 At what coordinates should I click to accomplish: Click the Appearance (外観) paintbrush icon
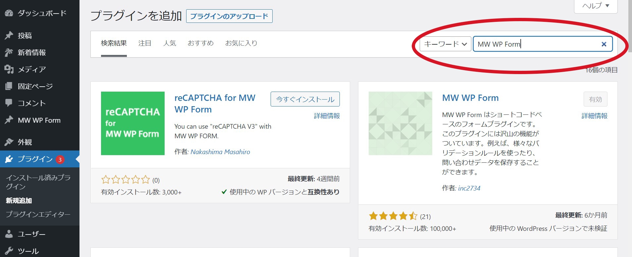click(x=9, y=142)
